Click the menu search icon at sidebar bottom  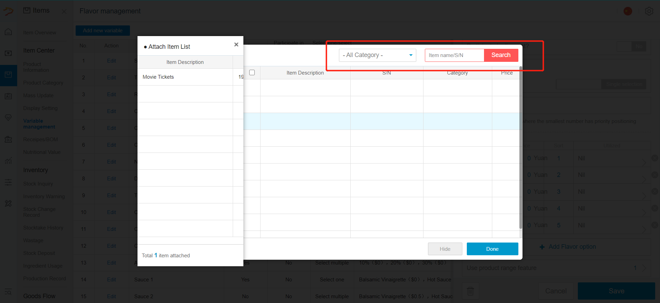(x=8, y=292)
